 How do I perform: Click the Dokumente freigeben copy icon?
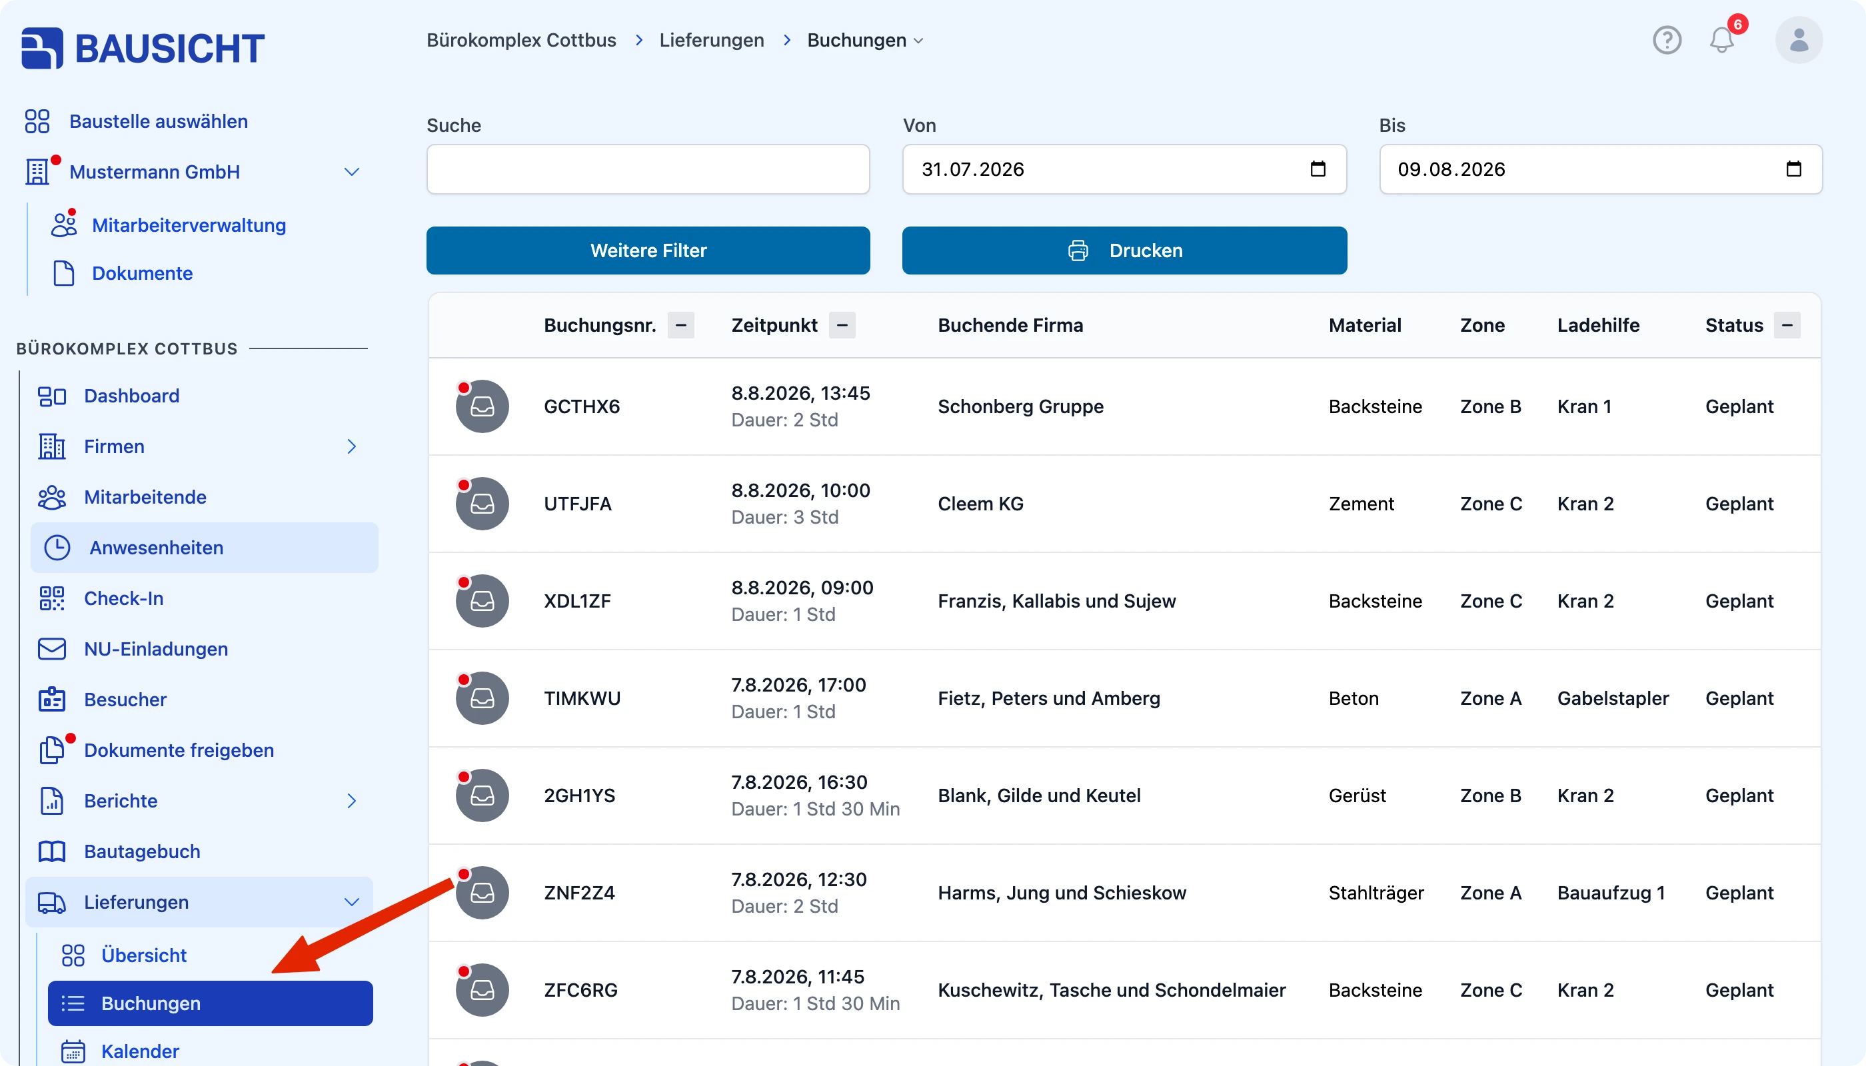click(52, 750)
